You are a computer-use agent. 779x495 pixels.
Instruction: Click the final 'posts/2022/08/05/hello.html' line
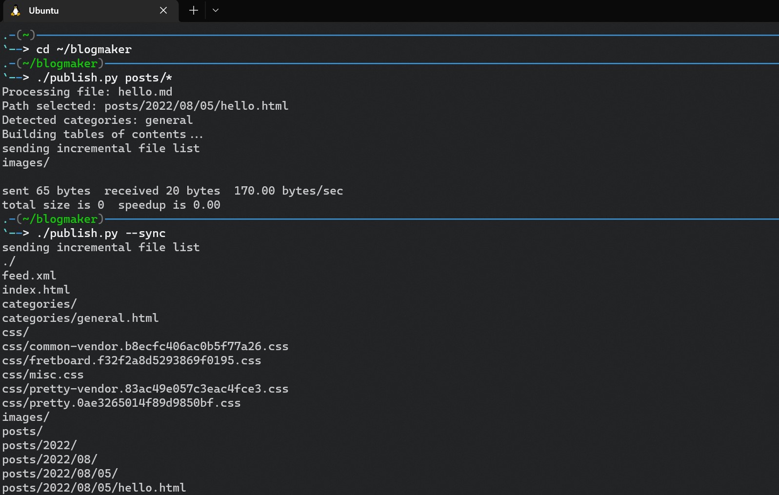pos(94,488)
